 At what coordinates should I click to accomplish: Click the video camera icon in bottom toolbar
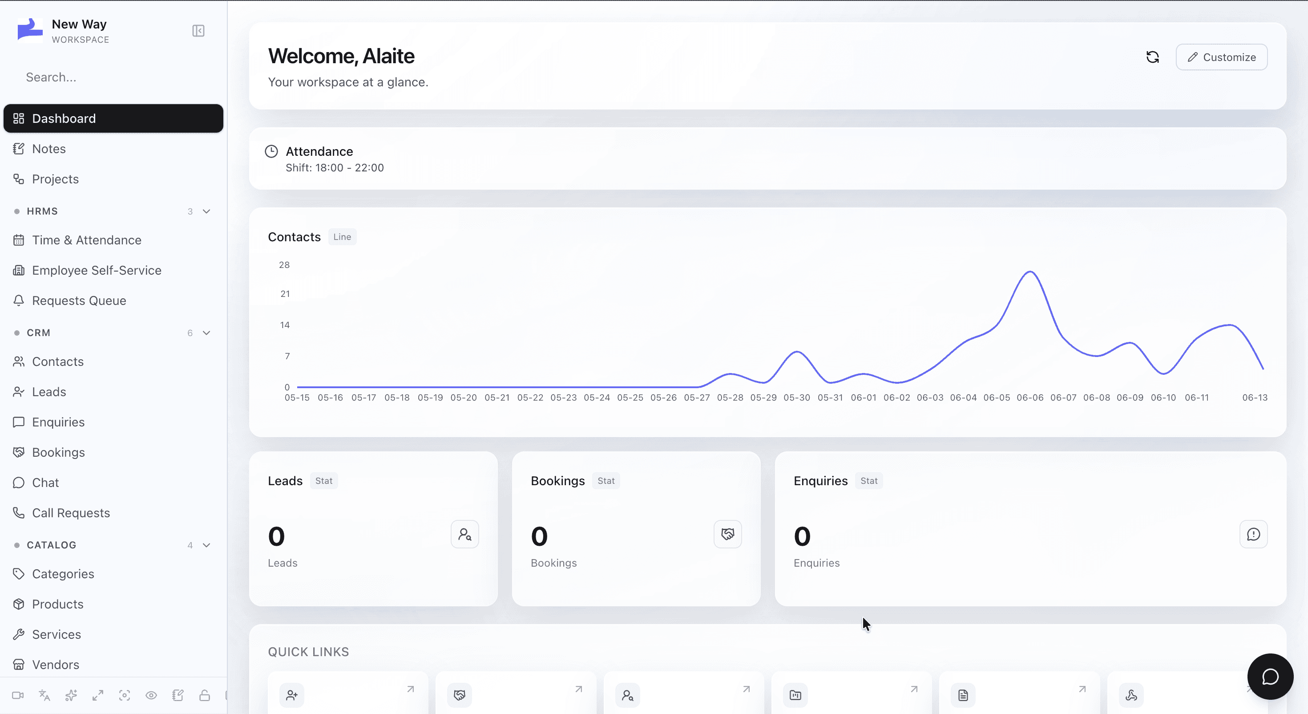[18, 695]
